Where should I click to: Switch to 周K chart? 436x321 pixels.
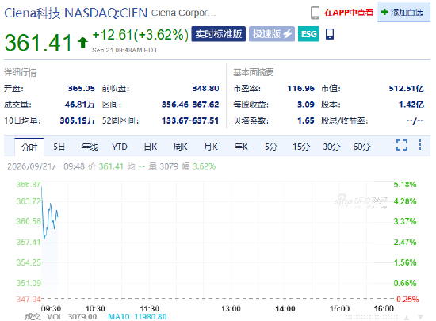coord(181,147)
